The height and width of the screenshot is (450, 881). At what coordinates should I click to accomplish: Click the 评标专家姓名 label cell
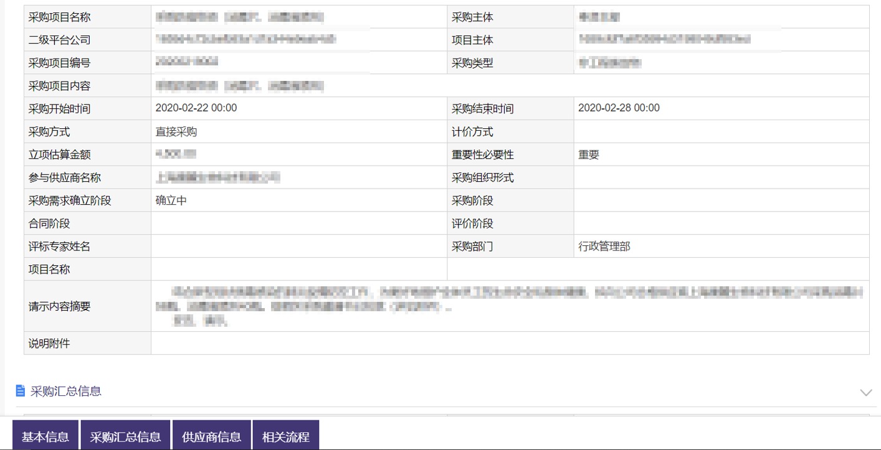click(x=87, y=247)
